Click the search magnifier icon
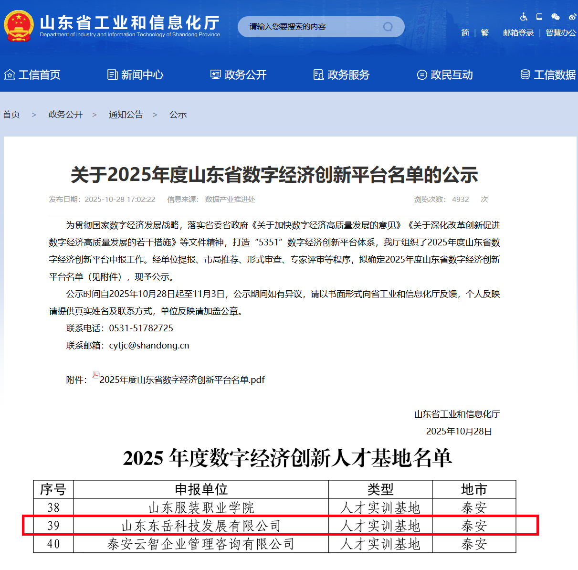 click(x=388, y=27)
